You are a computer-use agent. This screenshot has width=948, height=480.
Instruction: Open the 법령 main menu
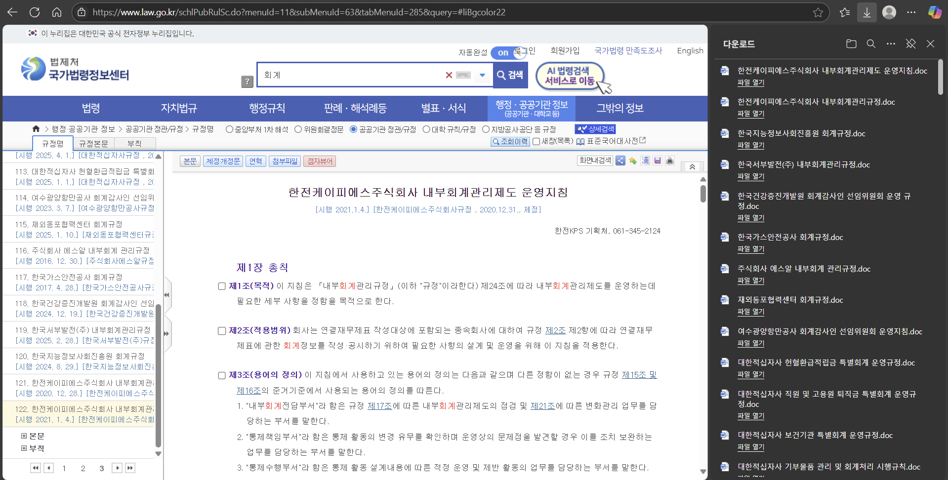pos(91,108)
